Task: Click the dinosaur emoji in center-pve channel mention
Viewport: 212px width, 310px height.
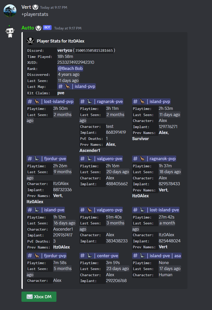Action: (89, 256)
